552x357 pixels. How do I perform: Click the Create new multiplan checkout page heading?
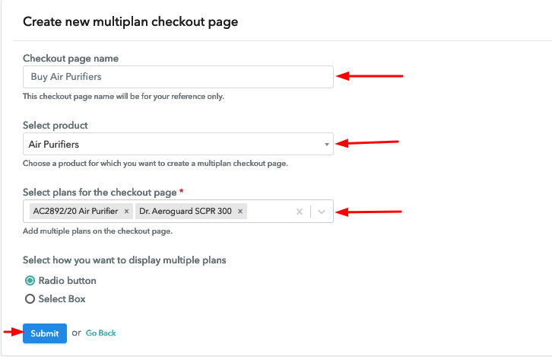pos(131,22)
